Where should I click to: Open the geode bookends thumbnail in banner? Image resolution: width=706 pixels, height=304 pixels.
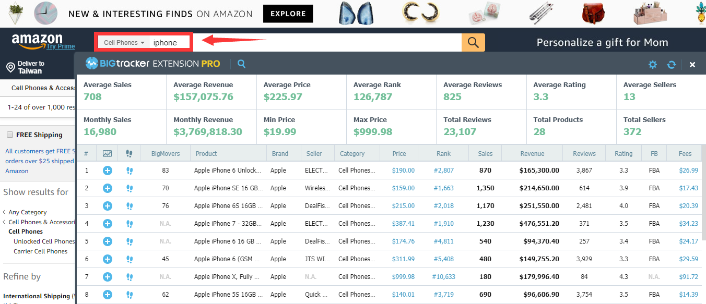(x=355, y=14)
